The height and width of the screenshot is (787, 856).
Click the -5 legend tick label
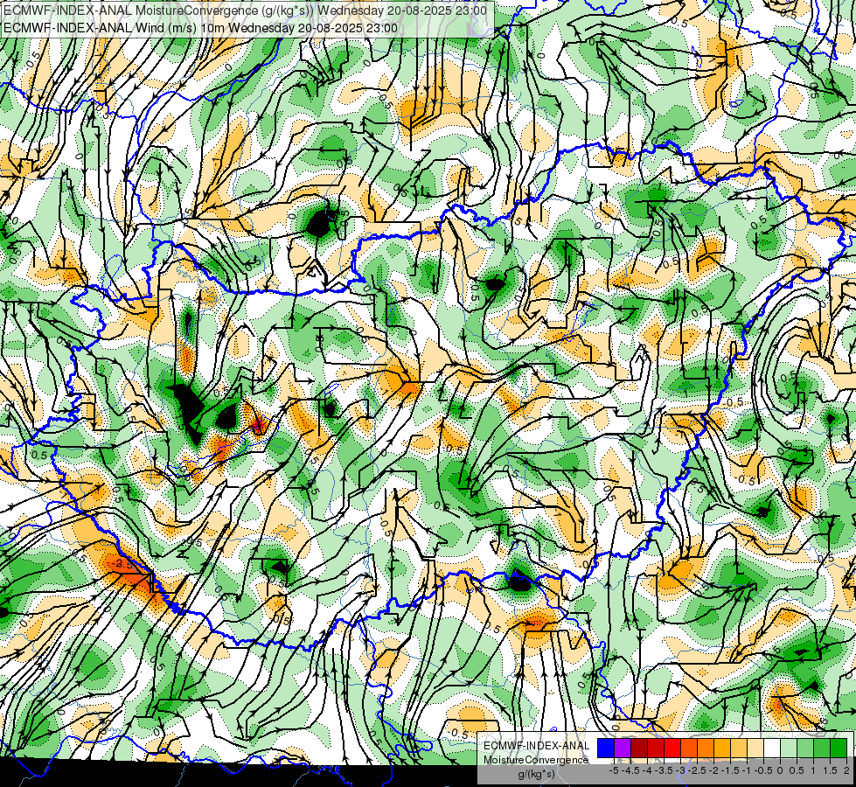(x=614, y=770)
